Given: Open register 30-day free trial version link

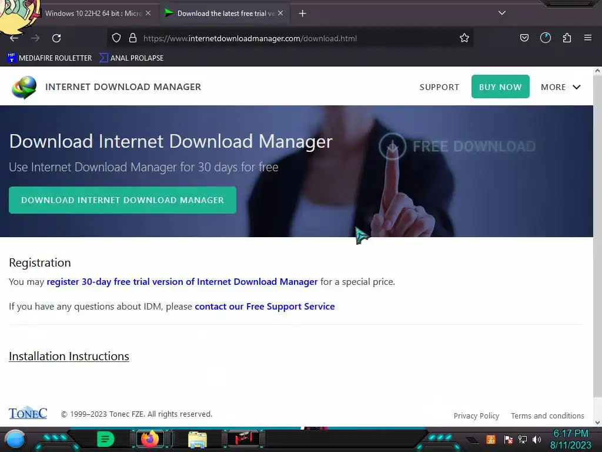Looking at the screenshot, I should tap(182, 282).
